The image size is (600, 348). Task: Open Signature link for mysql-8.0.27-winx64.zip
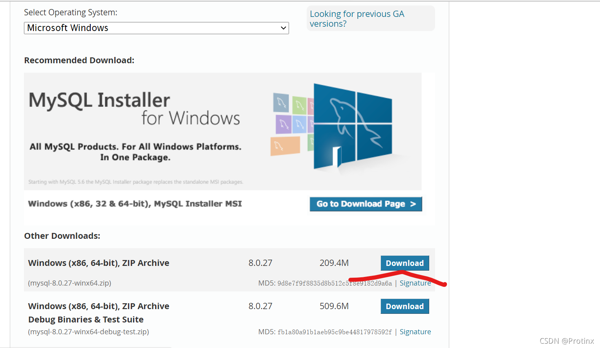415,283
